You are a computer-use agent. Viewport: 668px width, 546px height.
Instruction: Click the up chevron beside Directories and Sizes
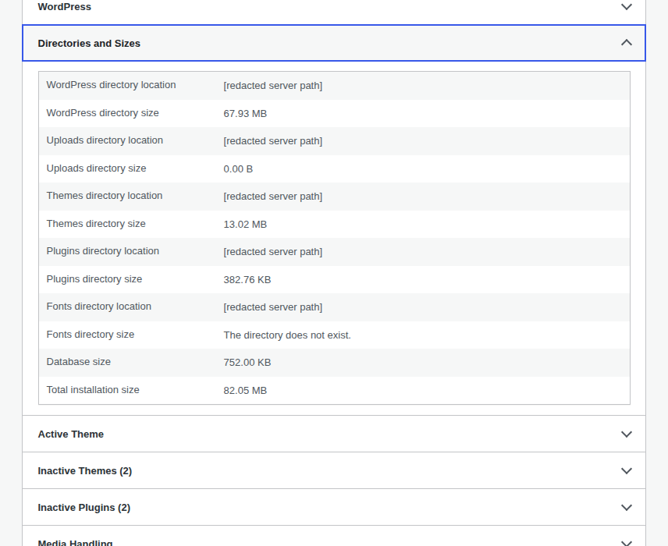click(626, 43)
